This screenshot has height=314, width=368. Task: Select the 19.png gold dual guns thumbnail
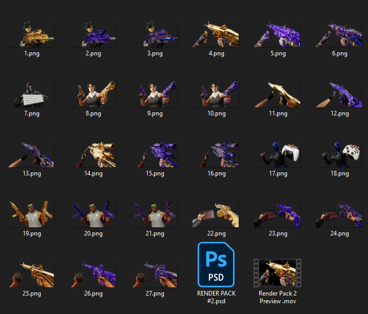31,214
